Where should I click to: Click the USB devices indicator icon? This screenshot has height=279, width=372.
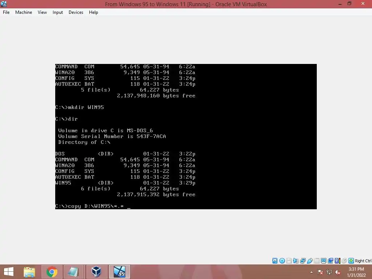point(310,261)
